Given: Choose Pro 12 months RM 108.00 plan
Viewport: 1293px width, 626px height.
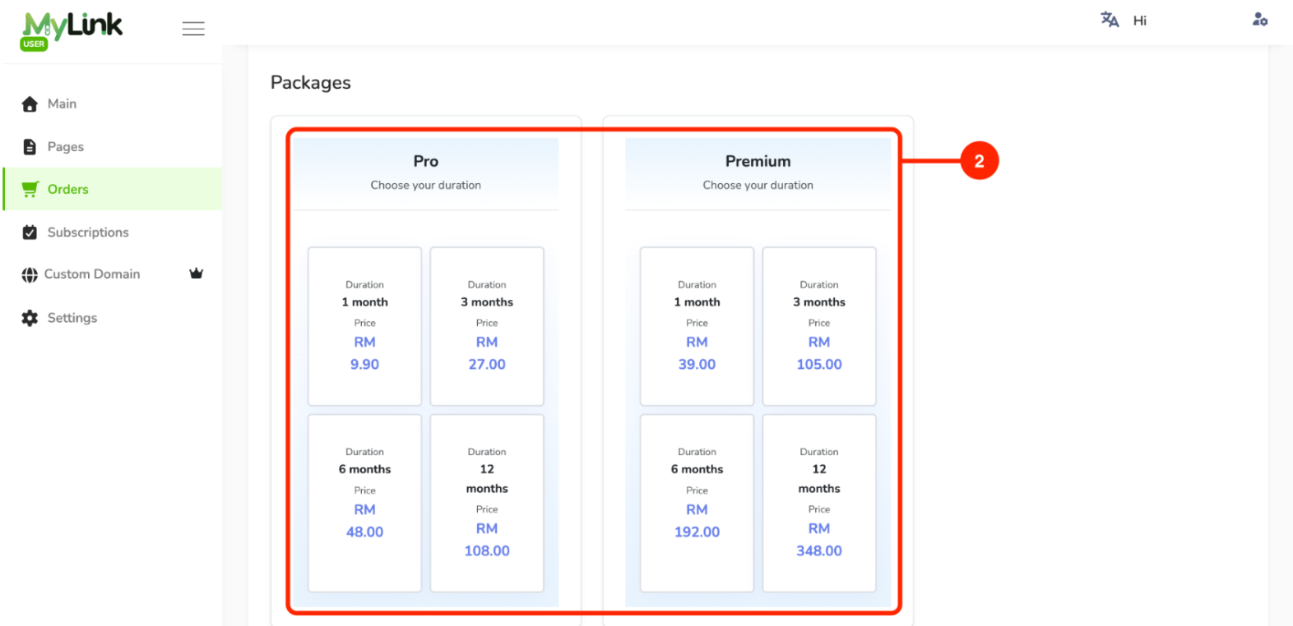Looking at the screenshot, I should pos(487,503).
